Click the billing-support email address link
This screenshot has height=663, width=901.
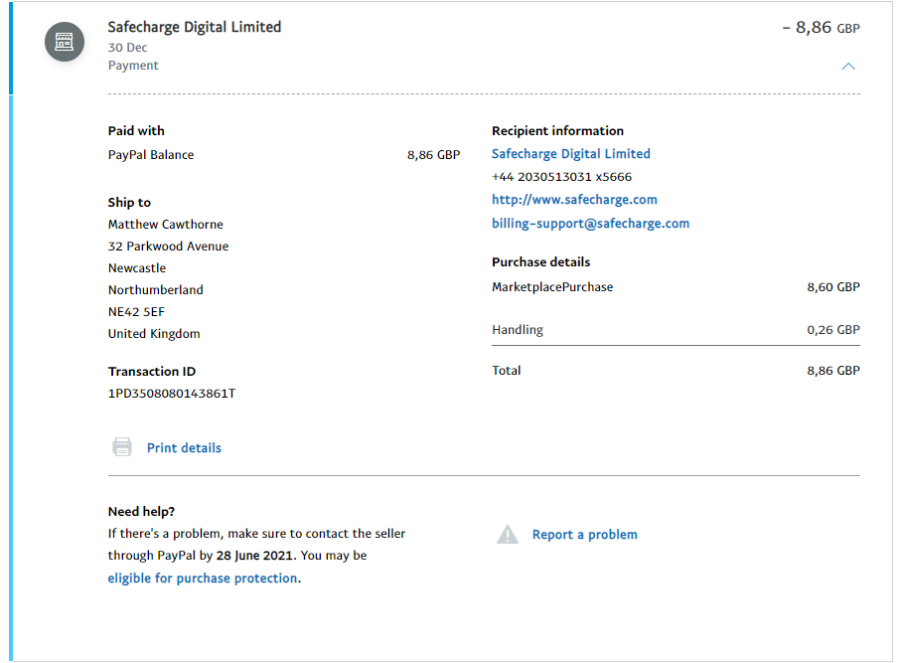590,224
